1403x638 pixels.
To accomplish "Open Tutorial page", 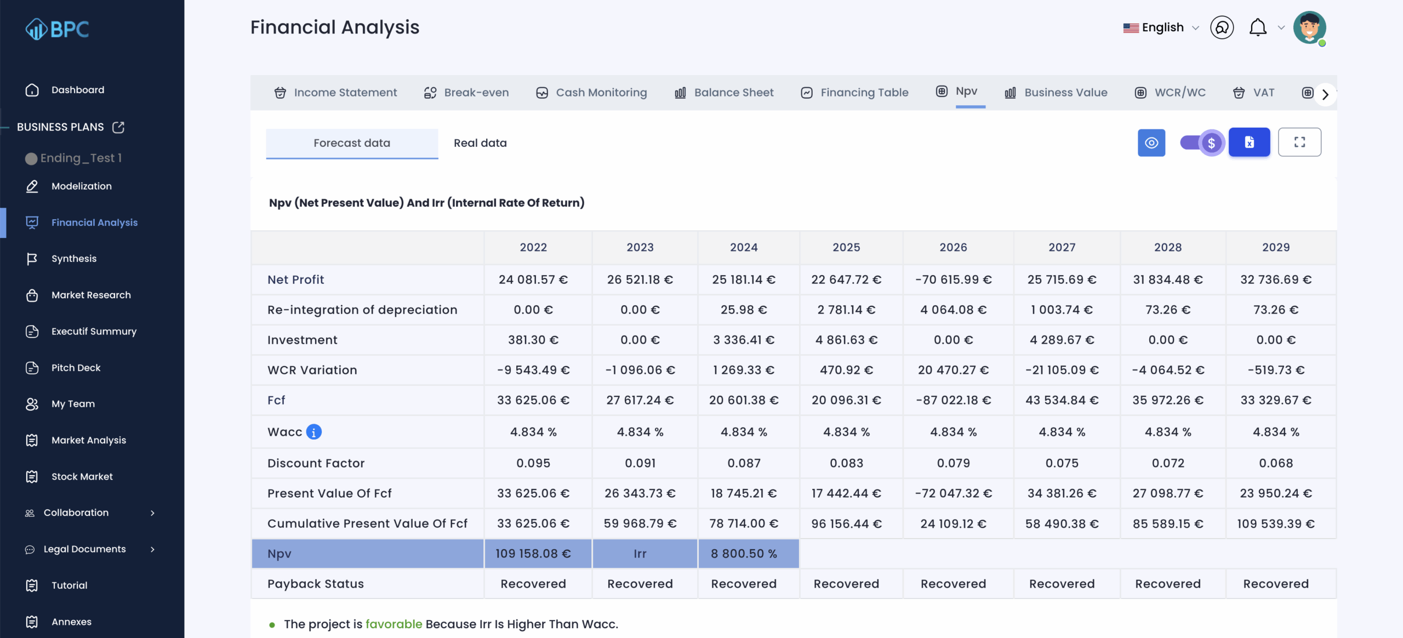I will (70, 585).
